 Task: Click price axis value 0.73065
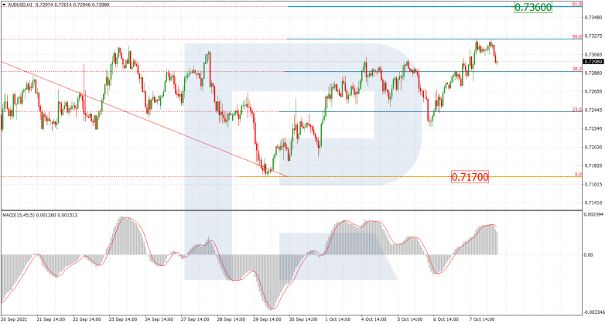click(593, 55)
